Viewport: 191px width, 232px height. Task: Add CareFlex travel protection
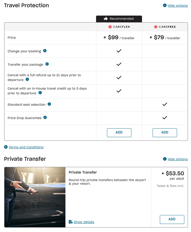(x=119, y=132)
